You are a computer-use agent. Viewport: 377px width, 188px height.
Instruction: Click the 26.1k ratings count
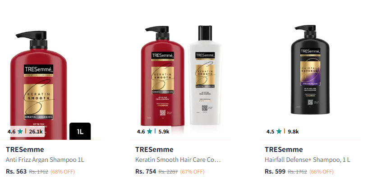36,132
